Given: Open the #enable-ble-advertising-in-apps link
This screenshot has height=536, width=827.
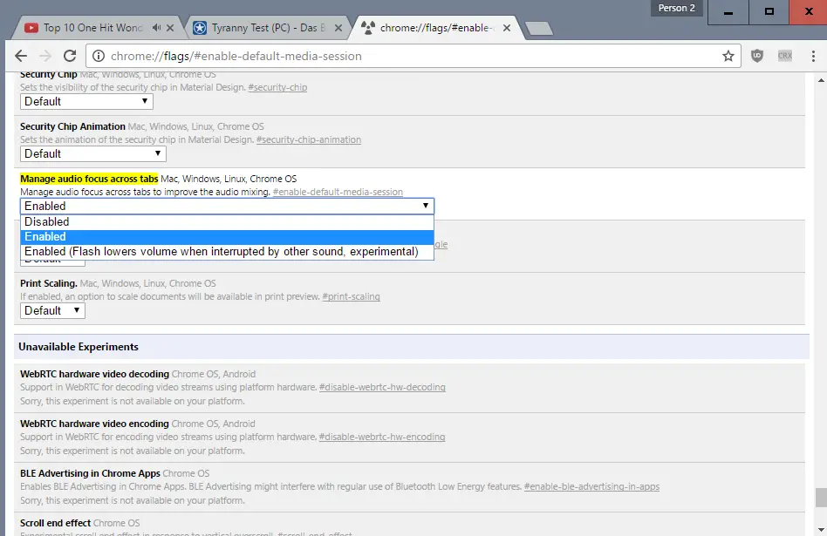Looking at the screenshot, I should coord(591,486).
